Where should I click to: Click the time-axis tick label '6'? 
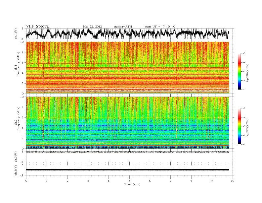pyautogui.click(x=150, y=181)
